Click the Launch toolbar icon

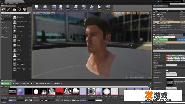point(108,7)
